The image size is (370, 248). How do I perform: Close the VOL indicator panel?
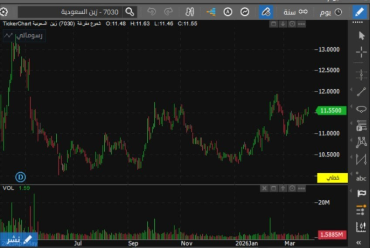pos(264,188)
